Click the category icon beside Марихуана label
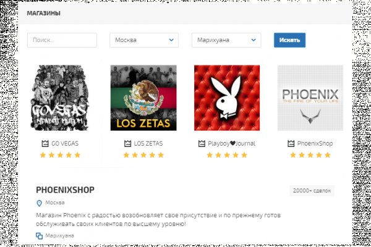 40,236
